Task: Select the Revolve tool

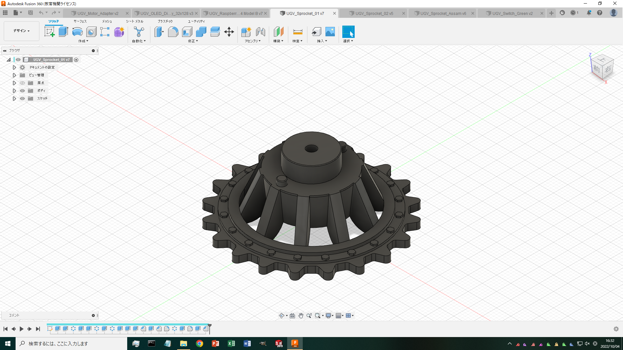Action: tap(77, 32)
